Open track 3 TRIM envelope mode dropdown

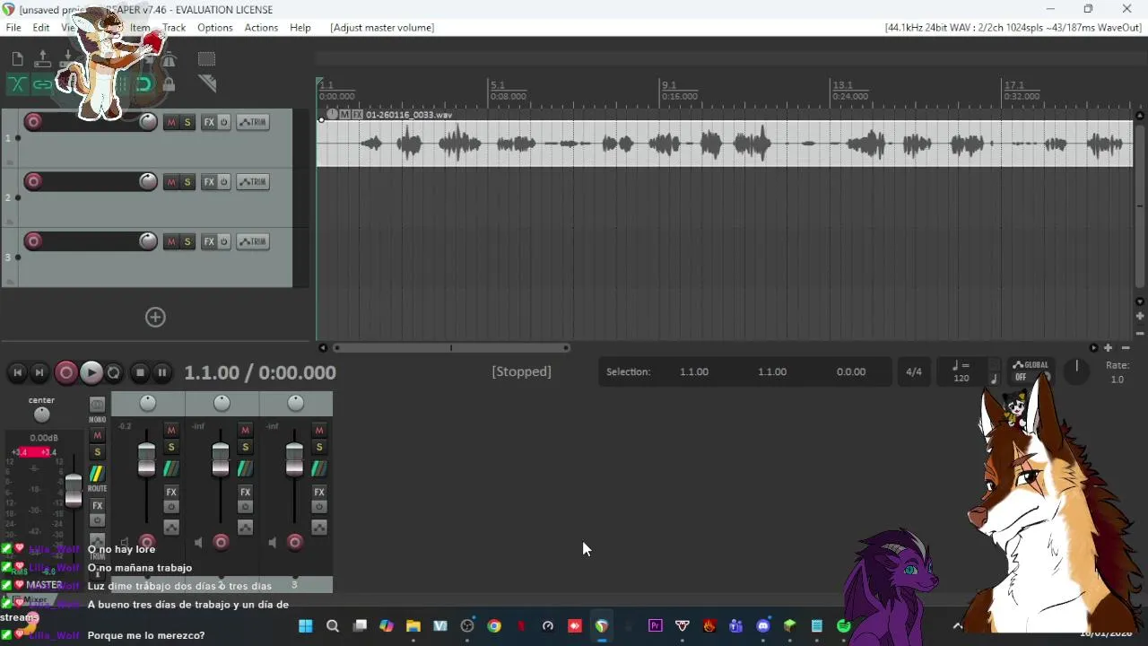253,241
